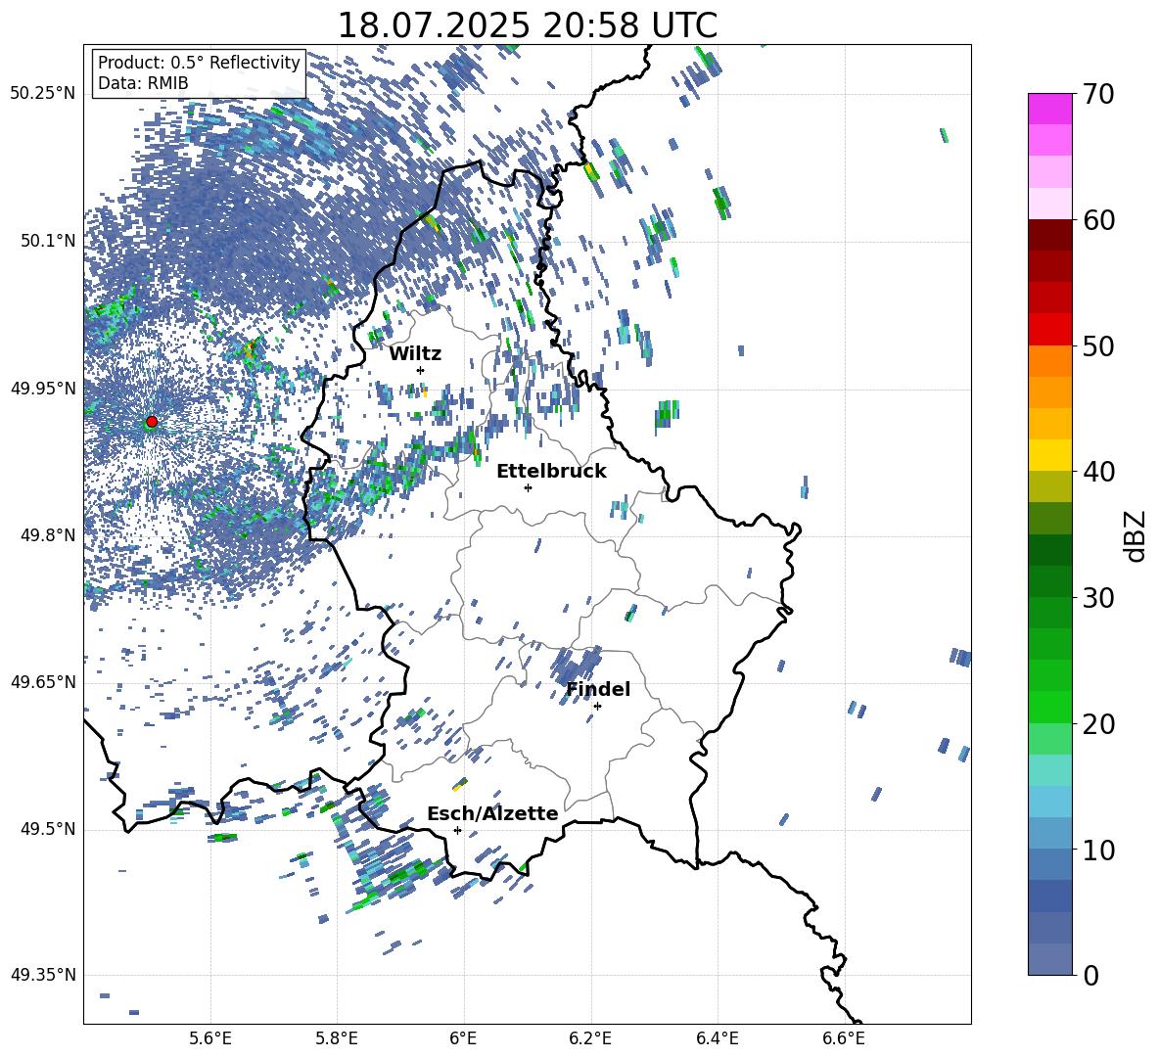
Task: Click the yellow colorbar segment just above 40
Action: (x=1049, y=455)
